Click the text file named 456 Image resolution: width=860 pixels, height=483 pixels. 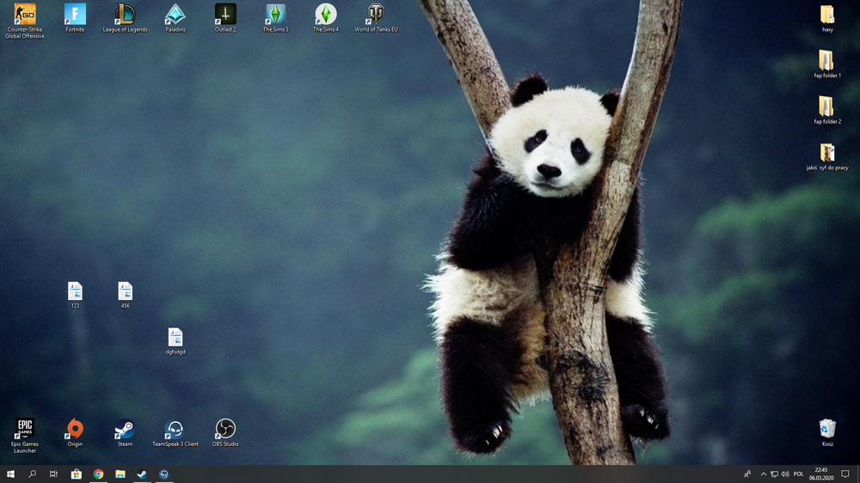coord(125,295)
